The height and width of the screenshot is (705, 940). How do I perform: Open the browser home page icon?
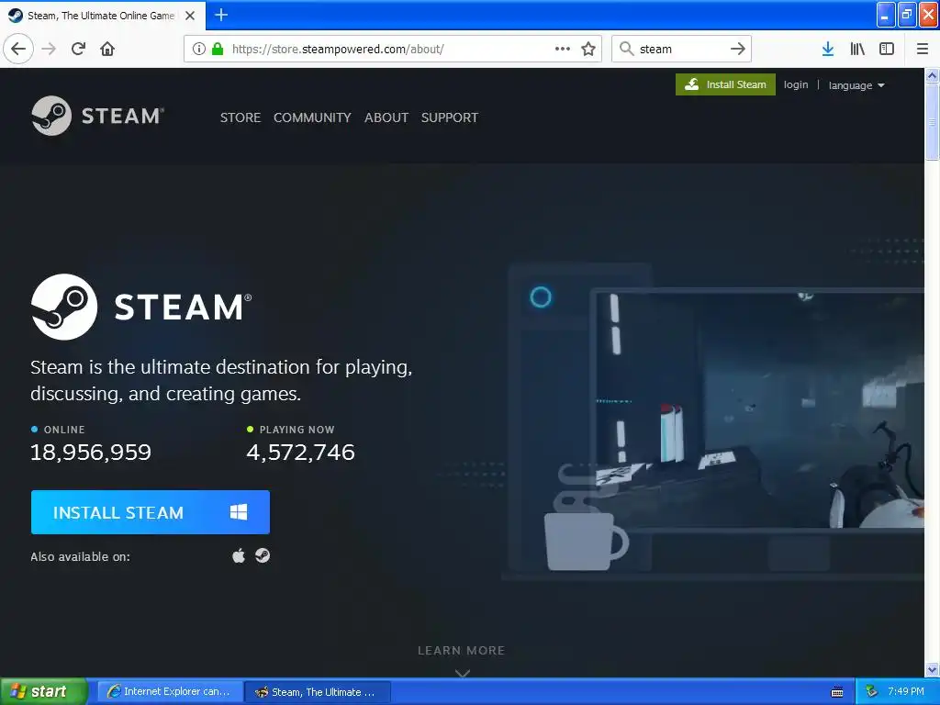(x=107, y=49)
